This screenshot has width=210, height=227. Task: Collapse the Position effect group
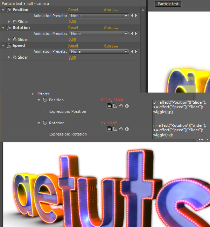pos(3,10)
